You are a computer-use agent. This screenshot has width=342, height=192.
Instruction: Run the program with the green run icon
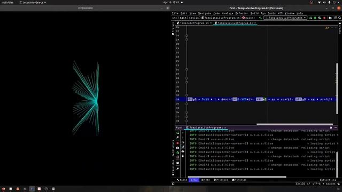click(310, 18)
